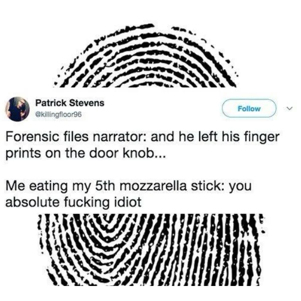The image size is (301, 301).
Task: Expand the tweet options chevron
Action: coord(289,109)
